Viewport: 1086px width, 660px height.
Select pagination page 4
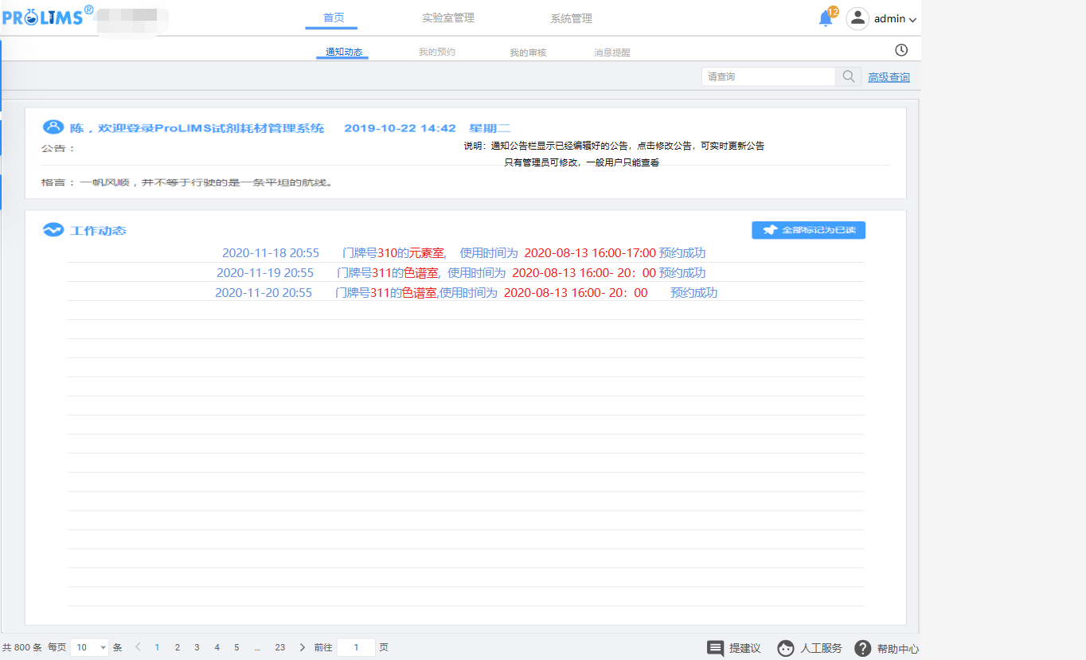pos(217,647)
